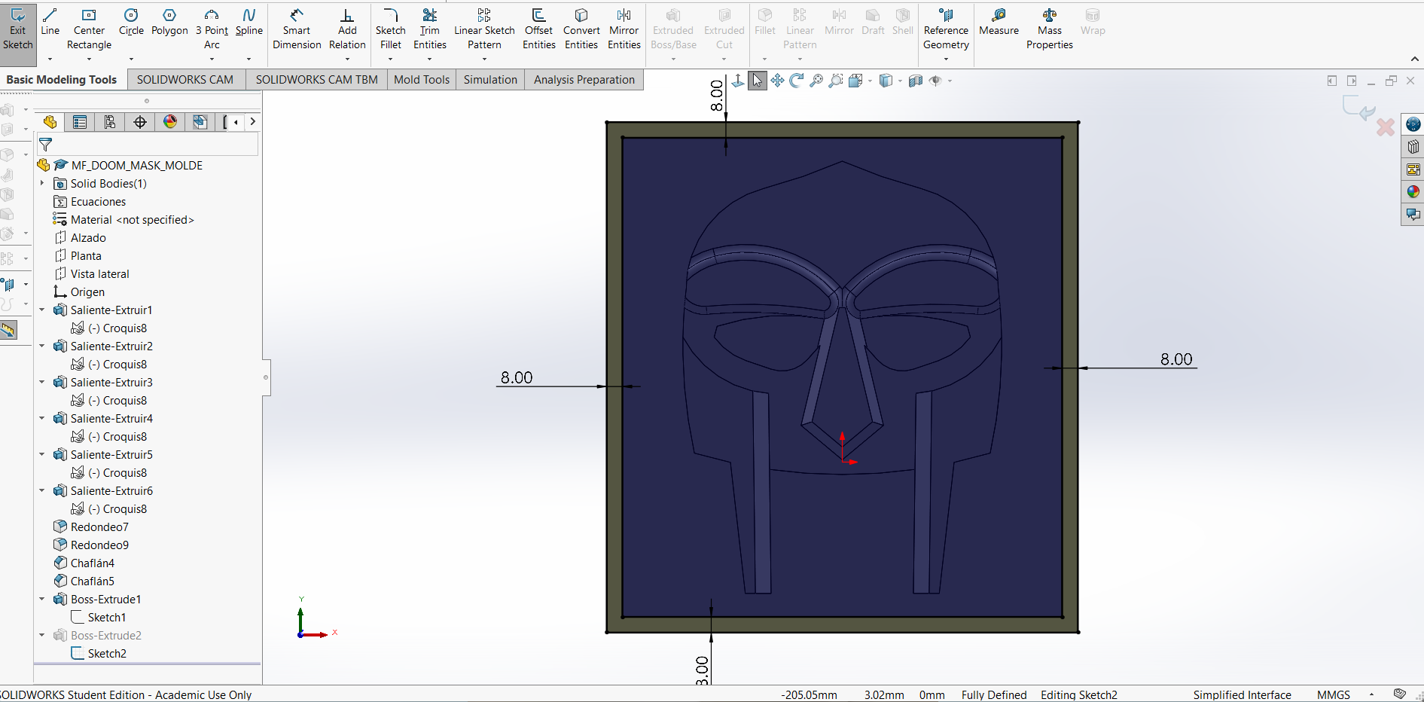Open the Add Relation command
1424x702 pixels.
(x=347, y=29)
